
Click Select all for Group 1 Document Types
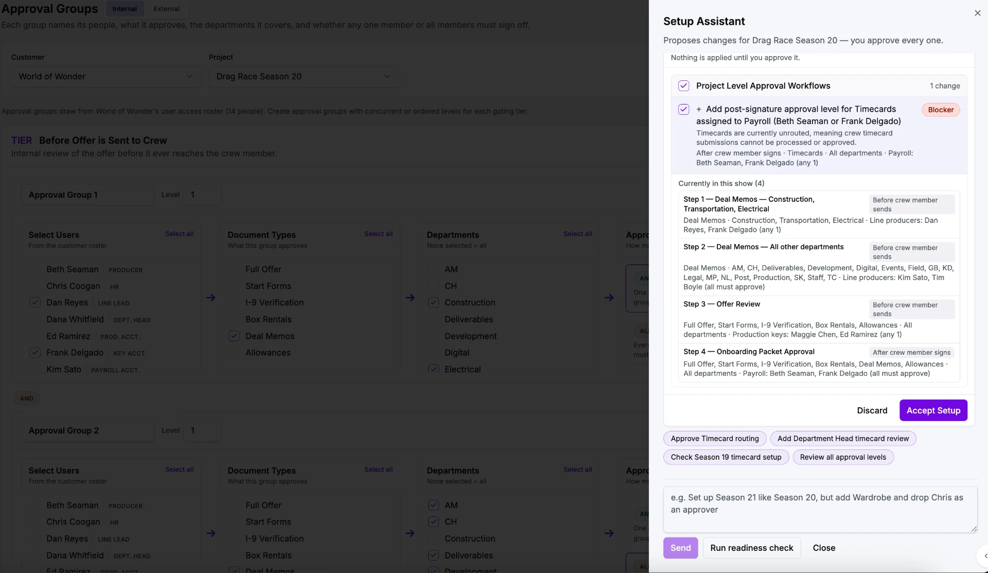(x=378, y=234)
